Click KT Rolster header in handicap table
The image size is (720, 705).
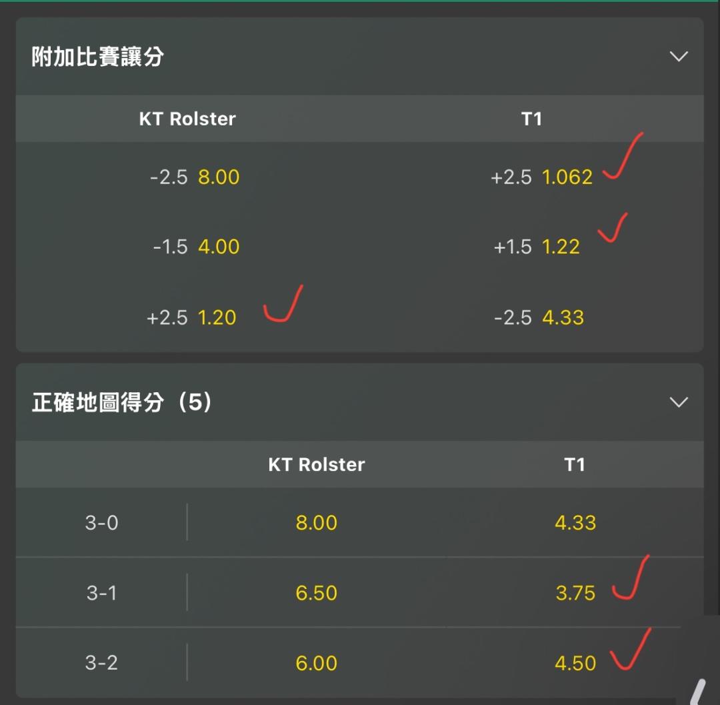click(187, 119)
